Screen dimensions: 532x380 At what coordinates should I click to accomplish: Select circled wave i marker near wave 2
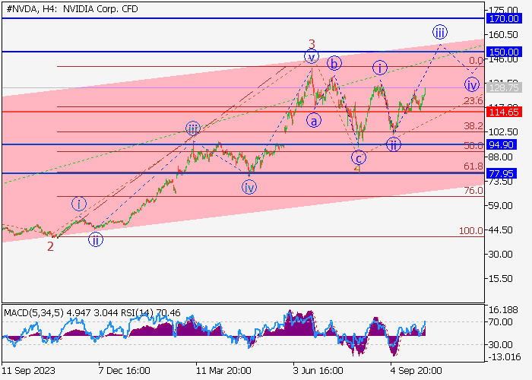click(x=79, y=204)
